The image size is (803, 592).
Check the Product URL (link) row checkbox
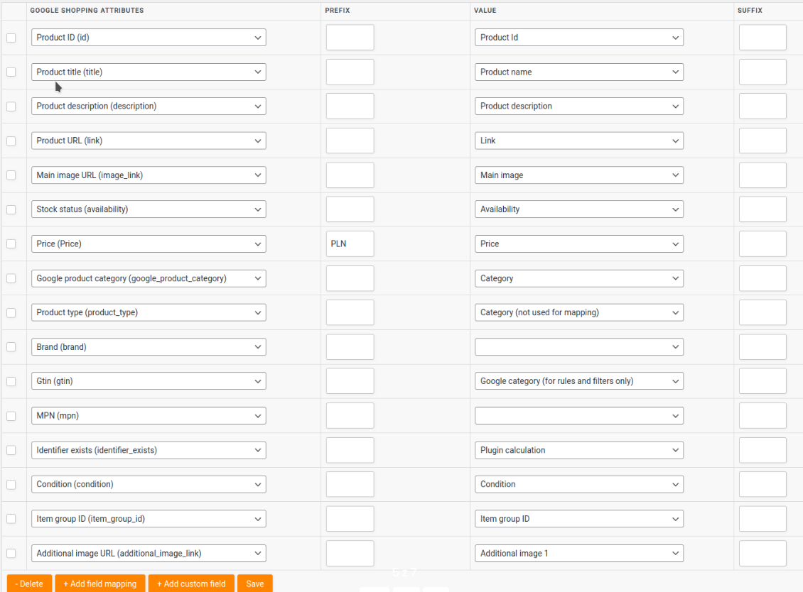point(11,141)
